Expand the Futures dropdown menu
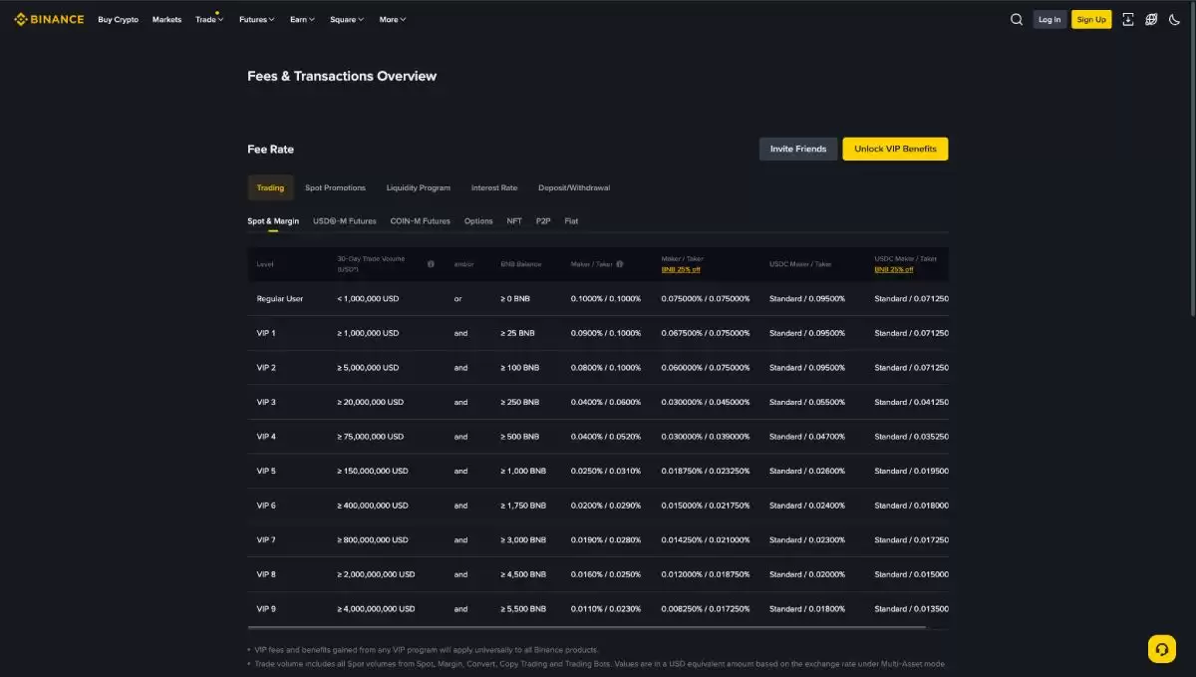 (256, 20)
